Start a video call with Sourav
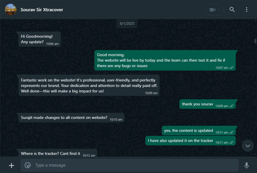This screenshot has width=257, height=173. pos(212,10)
